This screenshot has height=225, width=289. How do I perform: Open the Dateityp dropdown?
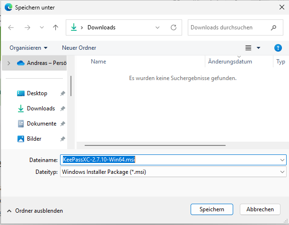(x=282, y=172)
